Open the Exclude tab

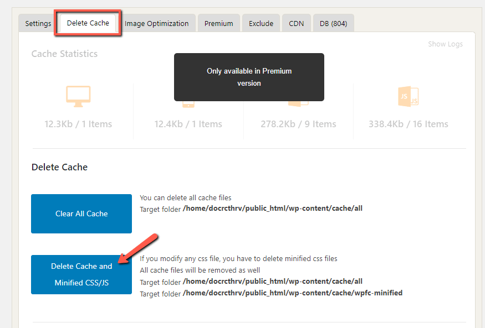click(261, 23)
